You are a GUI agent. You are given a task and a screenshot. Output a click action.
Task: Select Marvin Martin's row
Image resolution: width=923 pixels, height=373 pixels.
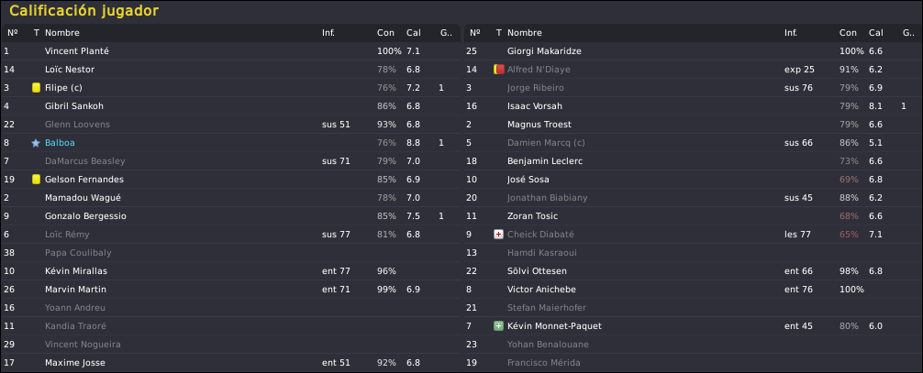(231, 290)
